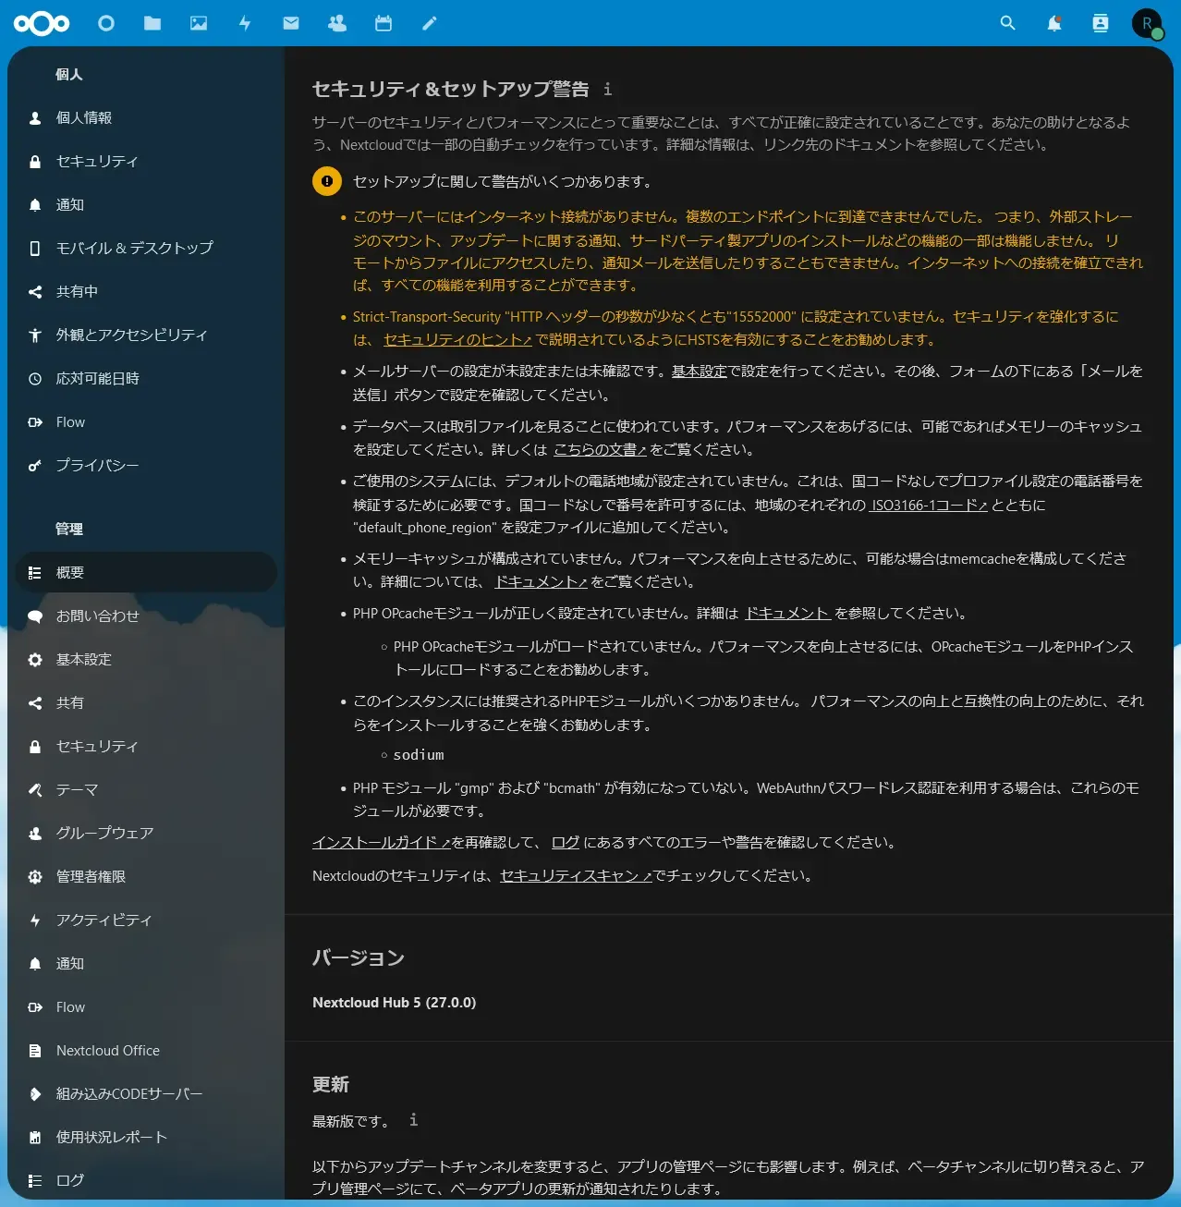This screenshot has width=1181, height=1207.
Task: Click the sodium module name
Action: 419,755
